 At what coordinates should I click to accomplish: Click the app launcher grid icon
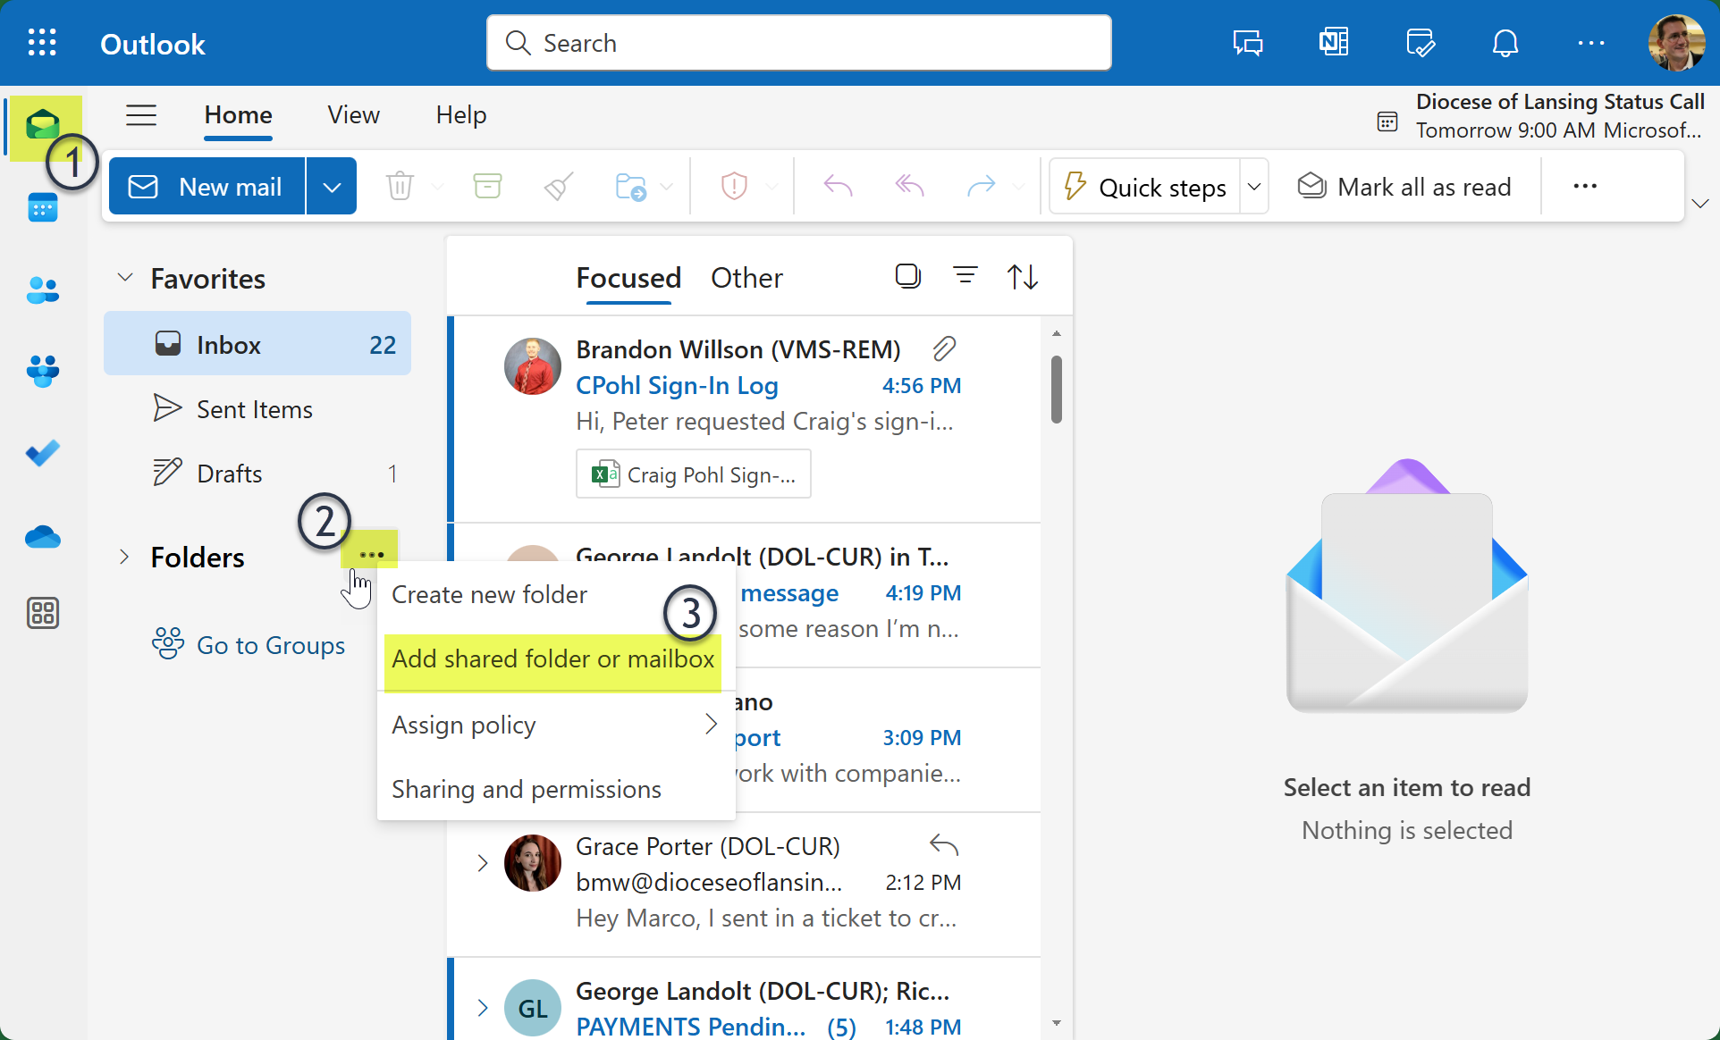coord(42,43)
